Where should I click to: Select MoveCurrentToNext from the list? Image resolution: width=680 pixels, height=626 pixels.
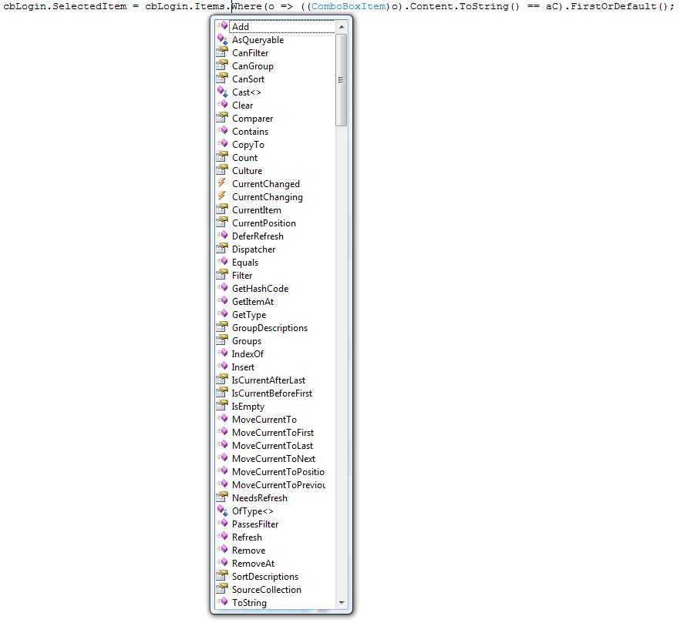[x=274, y=459]
